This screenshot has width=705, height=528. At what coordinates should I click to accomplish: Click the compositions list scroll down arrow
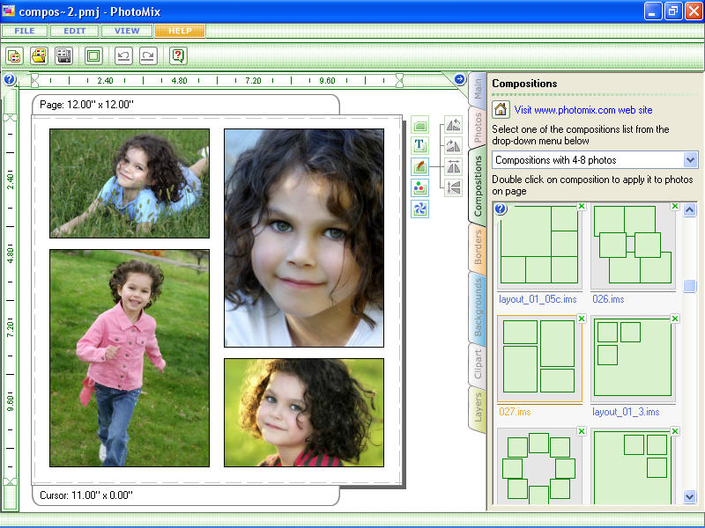[690, 496]
